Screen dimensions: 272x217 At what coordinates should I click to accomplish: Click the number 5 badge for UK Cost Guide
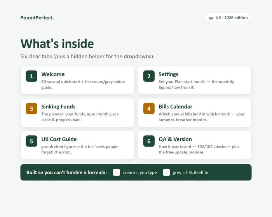click(x=31, y=141)
